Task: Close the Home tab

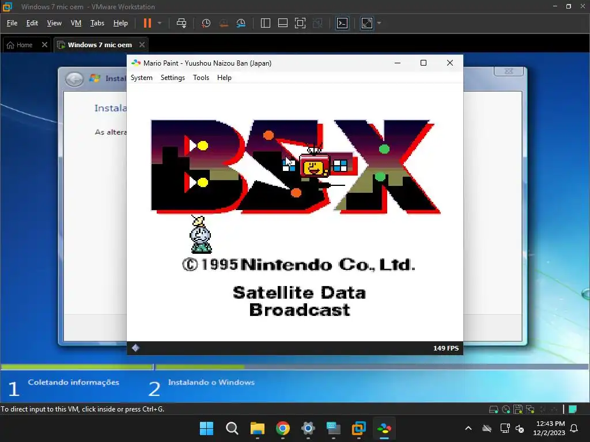Action: tap(44, 45)
